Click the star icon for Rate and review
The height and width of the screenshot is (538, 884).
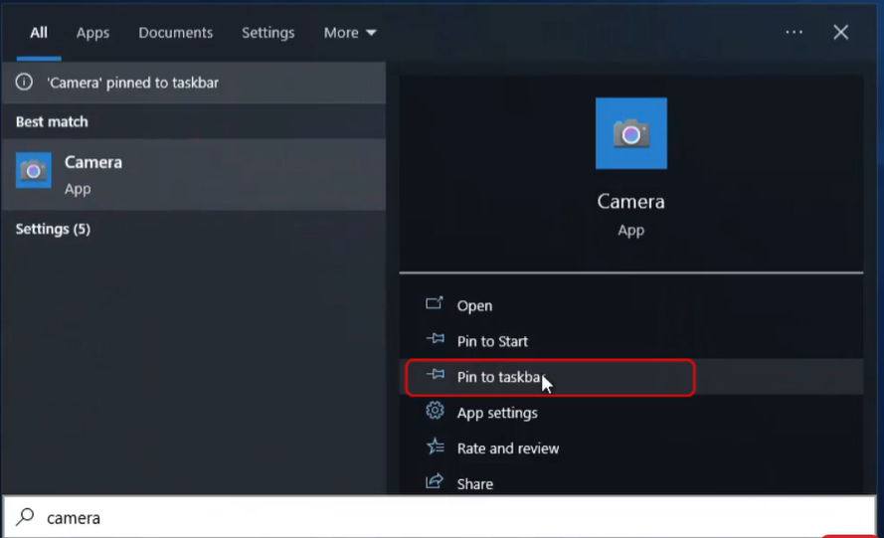(x=434, y=448)
